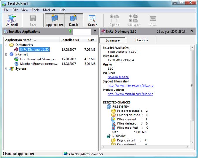Click the EnRo Dictionary 1.30 list icon
This screenshot has width=198, height=158.
point(16,49)
